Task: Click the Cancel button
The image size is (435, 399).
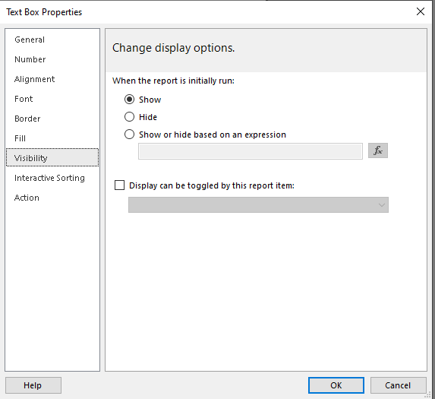Action: click(398, 385)
